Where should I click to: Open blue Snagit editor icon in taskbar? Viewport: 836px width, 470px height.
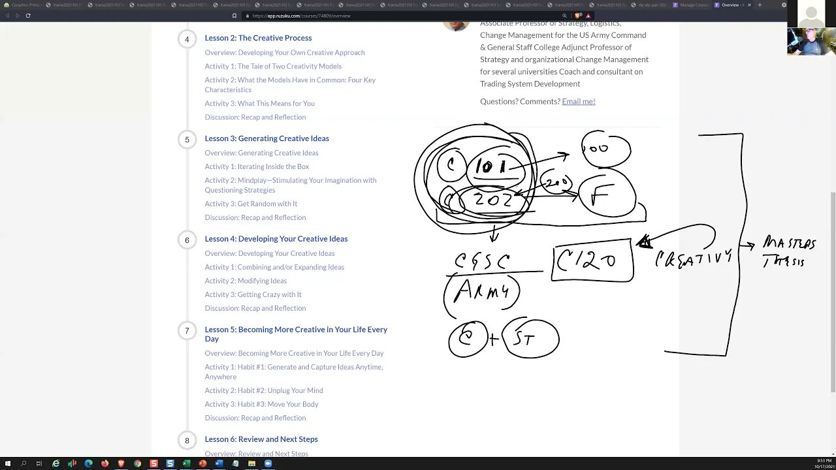pos(170,463)
